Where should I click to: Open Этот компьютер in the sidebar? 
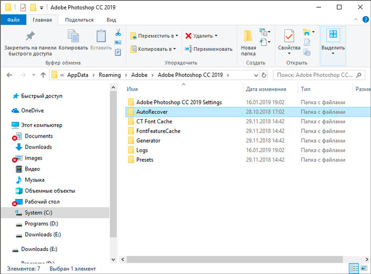[37, 125]
